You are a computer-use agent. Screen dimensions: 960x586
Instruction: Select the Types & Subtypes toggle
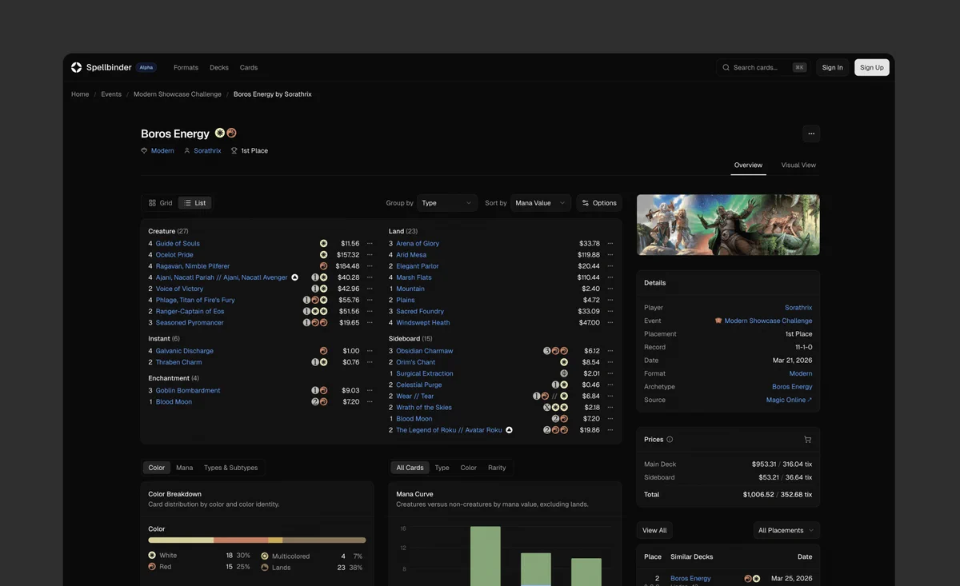click(230, 468)
